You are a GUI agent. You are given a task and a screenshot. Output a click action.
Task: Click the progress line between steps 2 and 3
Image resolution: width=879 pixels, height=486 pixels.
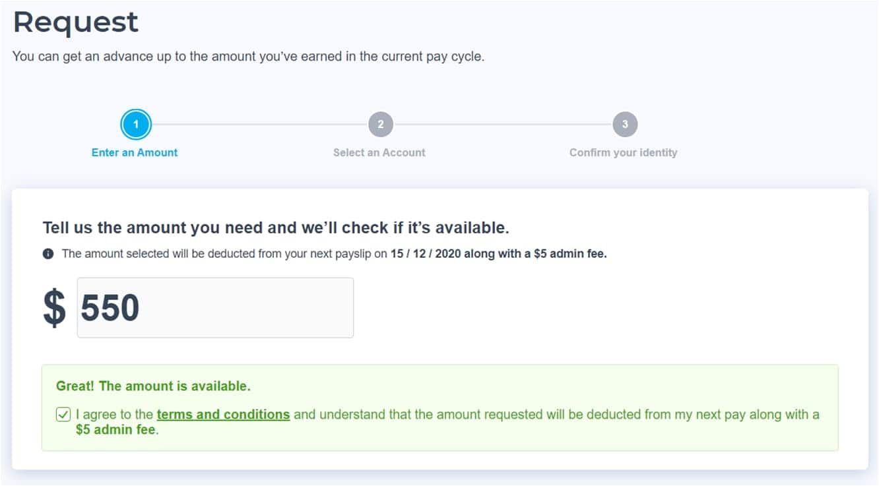pyautogui.click(x=503, y=124)
